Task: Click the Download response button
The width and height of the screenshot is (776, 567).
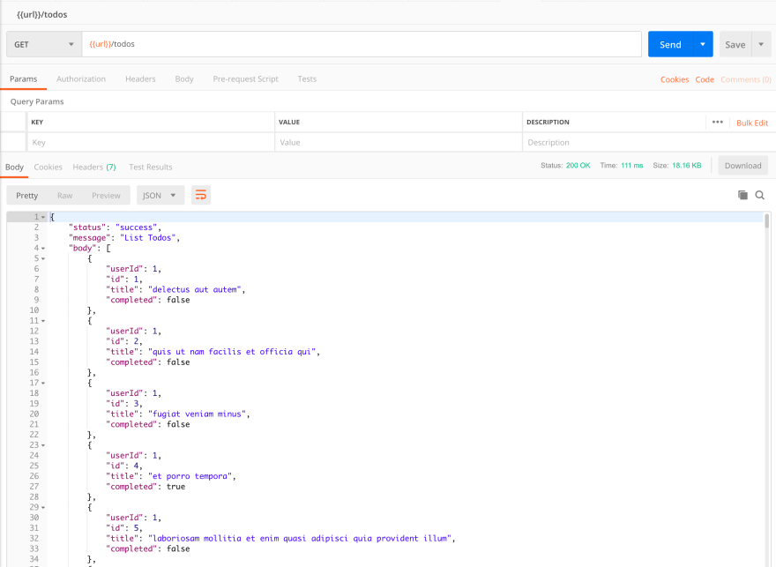Action: click(742, 166)
